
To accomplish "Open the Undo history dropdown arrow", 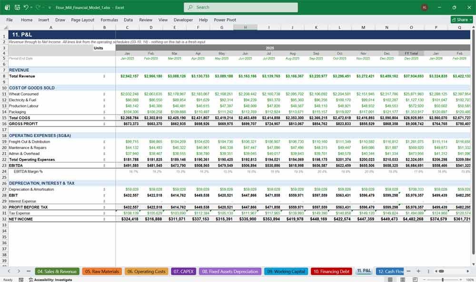I will (31, 7).
